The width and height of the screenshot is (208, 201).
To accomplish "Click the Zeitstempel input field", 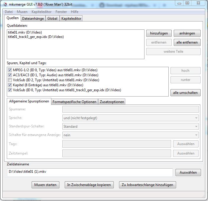I will [x=117, y=153].
